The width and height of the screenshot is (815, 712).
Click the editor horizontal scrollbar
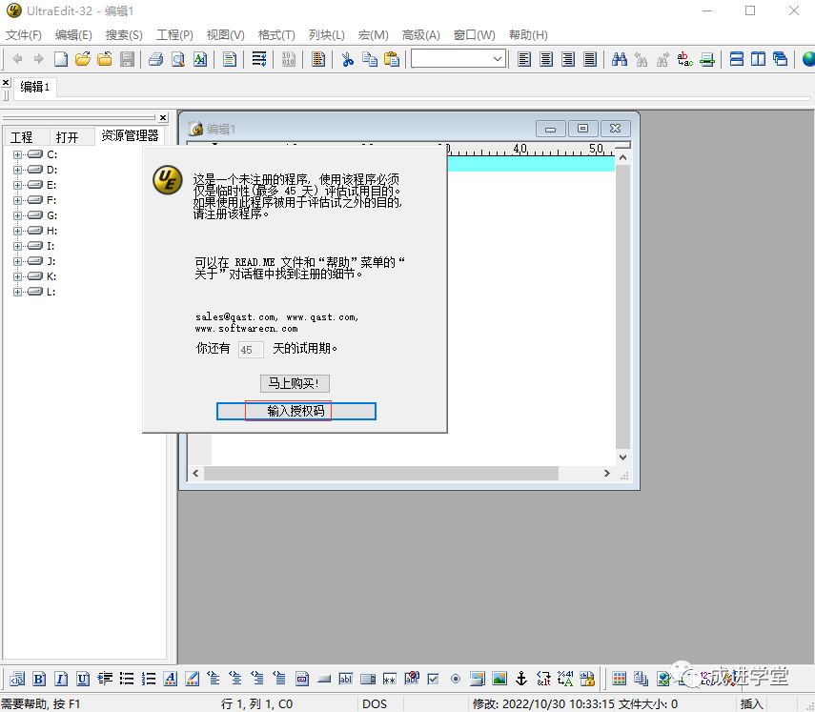click(x=381, y=473)
